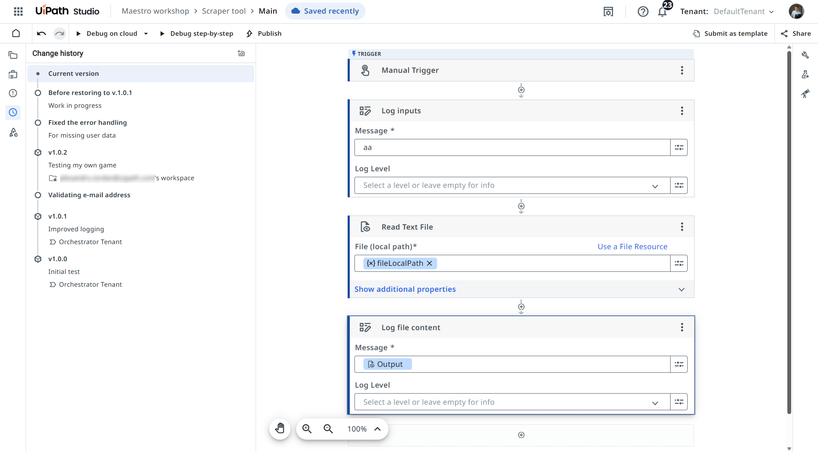
Task: Click the zoom out magnifier
Action: tap(328, 429)
